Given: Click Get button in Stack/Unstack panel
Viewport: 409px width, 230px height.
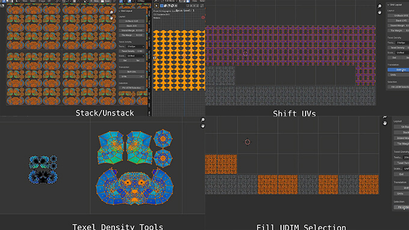Looking at the screenshot, I should 125,61.
